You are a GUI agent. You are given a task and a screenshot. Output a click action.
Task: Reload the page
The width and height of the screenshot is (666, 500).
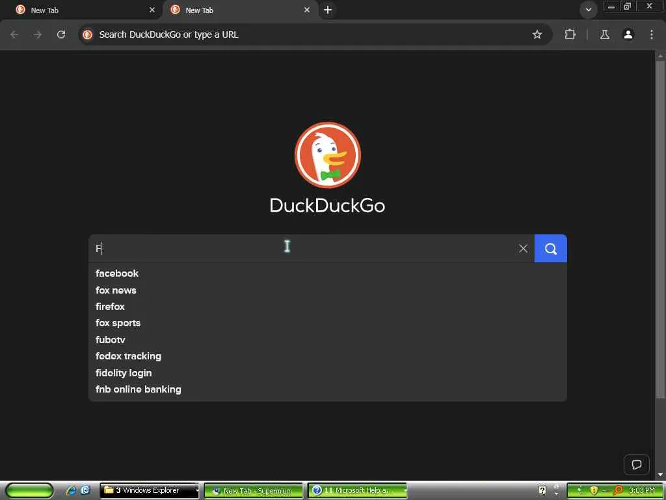point(61,35)
